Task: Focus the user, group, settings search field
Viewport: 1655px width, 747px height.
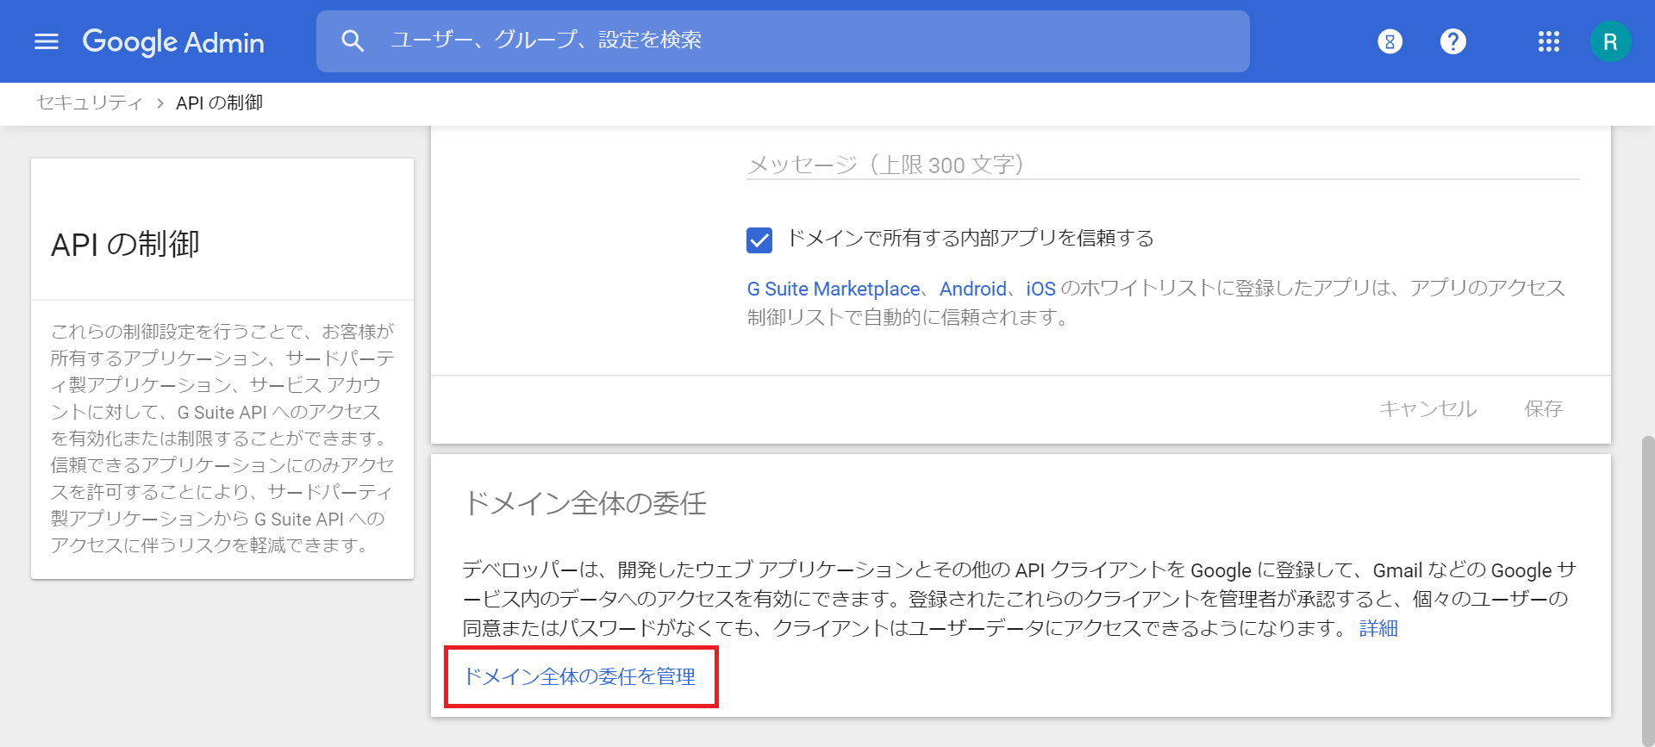Action: (x=783, y=40)
